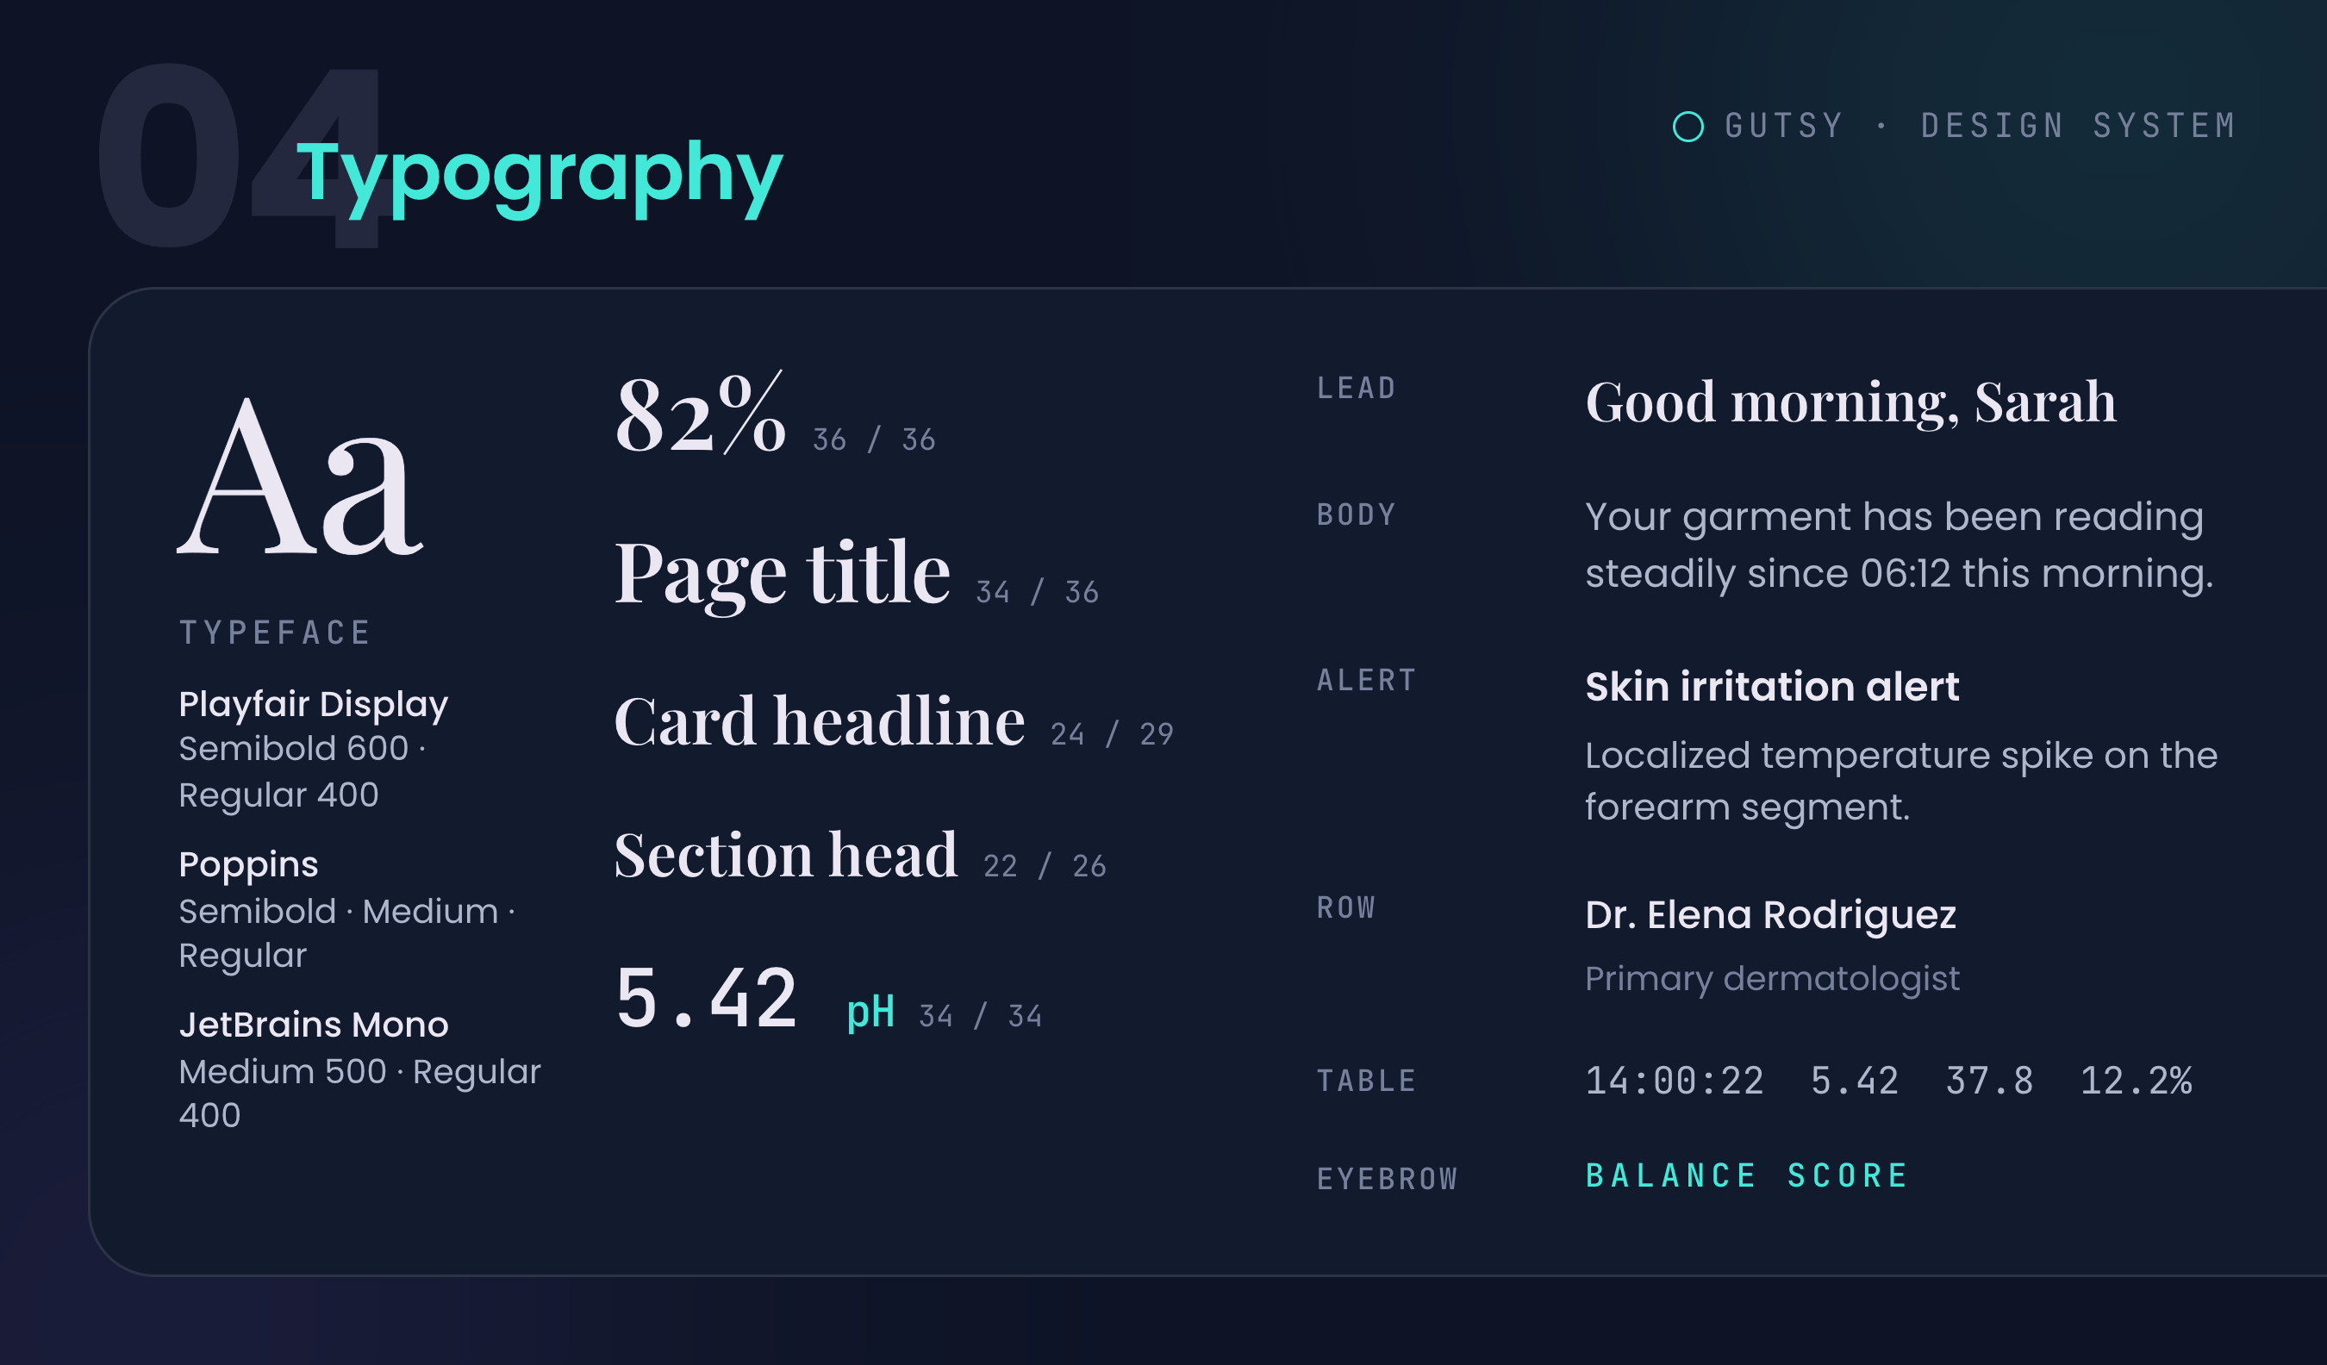Select the BALANCE SCORE eyebrow text
Viewport: 2327px width, 1365px height.
1747,1175
